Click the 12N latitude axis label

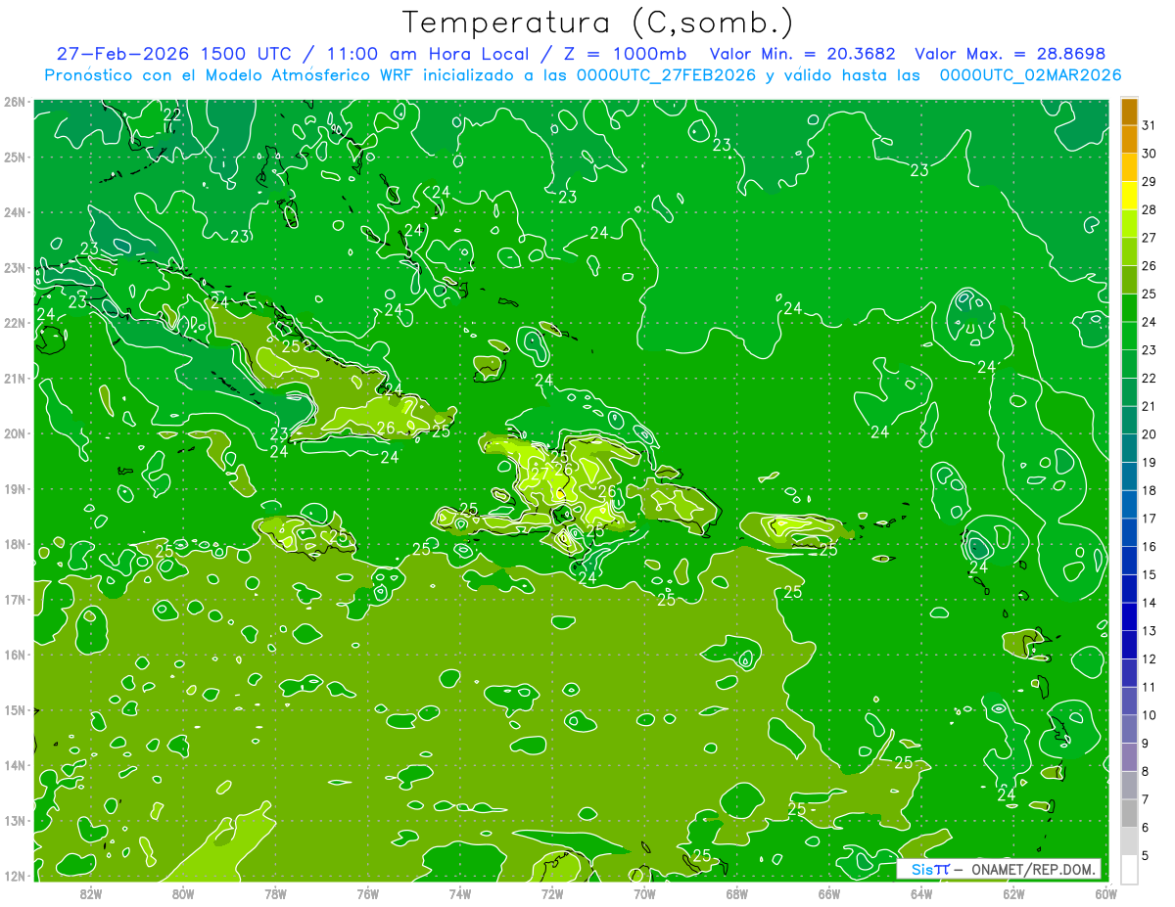coord(15,876)
